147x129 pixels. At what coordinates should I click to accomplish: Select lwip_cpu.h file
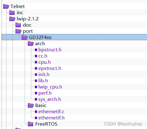tap(50, 87)
